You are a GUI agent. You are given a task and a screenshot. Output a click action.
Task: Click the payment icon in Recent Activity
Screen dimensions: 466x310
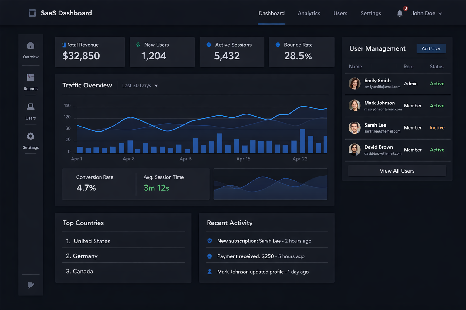(x=210, y=256)
